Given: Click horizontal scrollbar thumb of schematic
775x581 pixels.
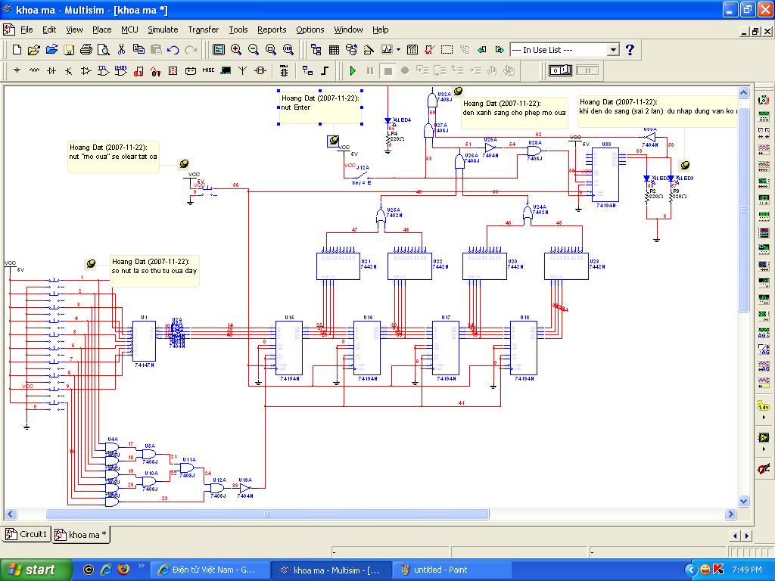Looking at the screenshot, I should tap(267, 514).
